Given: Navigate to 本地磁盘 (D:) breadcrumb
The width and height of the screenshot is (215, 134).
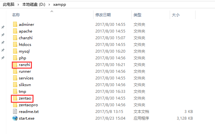Looking at the screenshot, I should 34,4.
